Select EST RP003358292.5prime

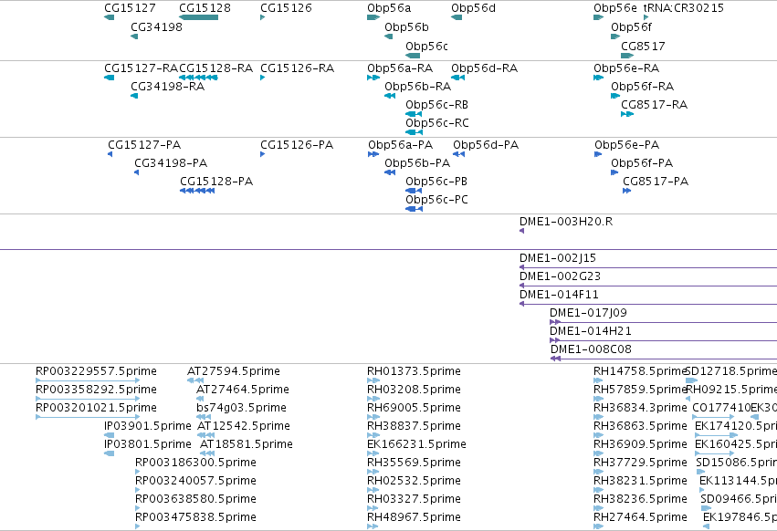[x=96, y=390]
